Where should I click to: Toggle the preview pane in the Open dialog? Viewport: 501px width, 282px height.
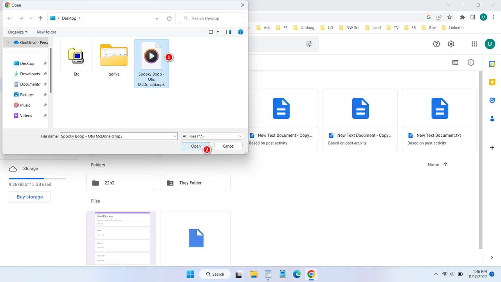coord(229,32)
